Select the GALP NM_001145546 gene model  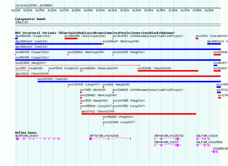click(203, 145)
